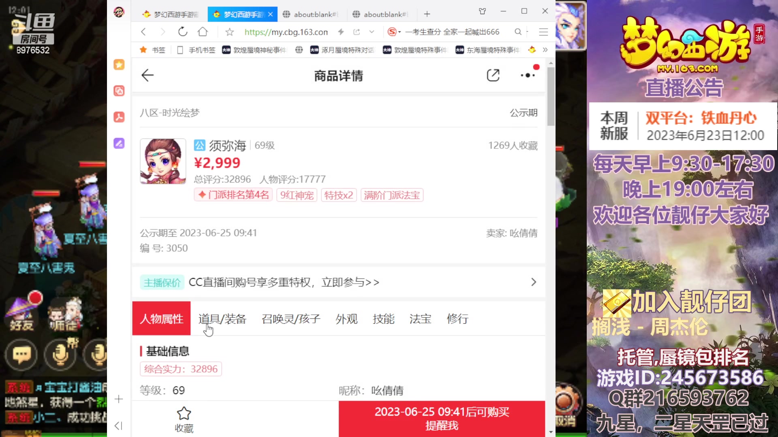Screen dimensions: 778x437
Task: Click the page vertical scrollbar thumb
Action: pos(551,96)
